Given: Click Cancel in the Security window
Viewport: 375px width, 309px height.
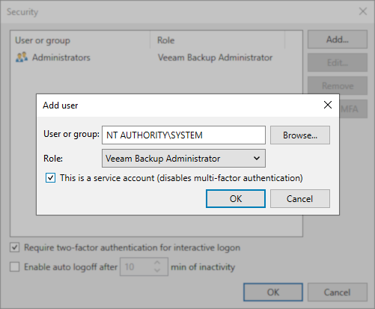Looking at the screenshot, I should (338, 292).
